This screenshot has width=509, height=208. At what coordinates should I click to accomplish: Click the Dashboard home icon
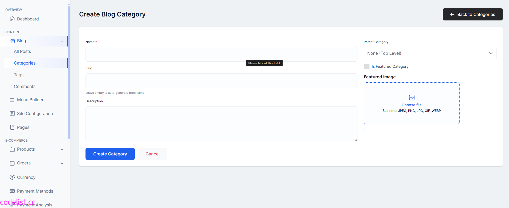coord(12,19)
